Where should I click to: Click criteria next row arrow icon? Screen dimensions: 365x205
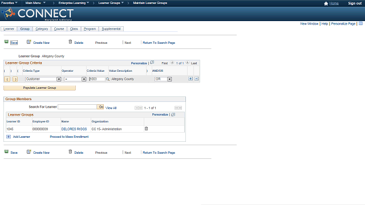188,63
